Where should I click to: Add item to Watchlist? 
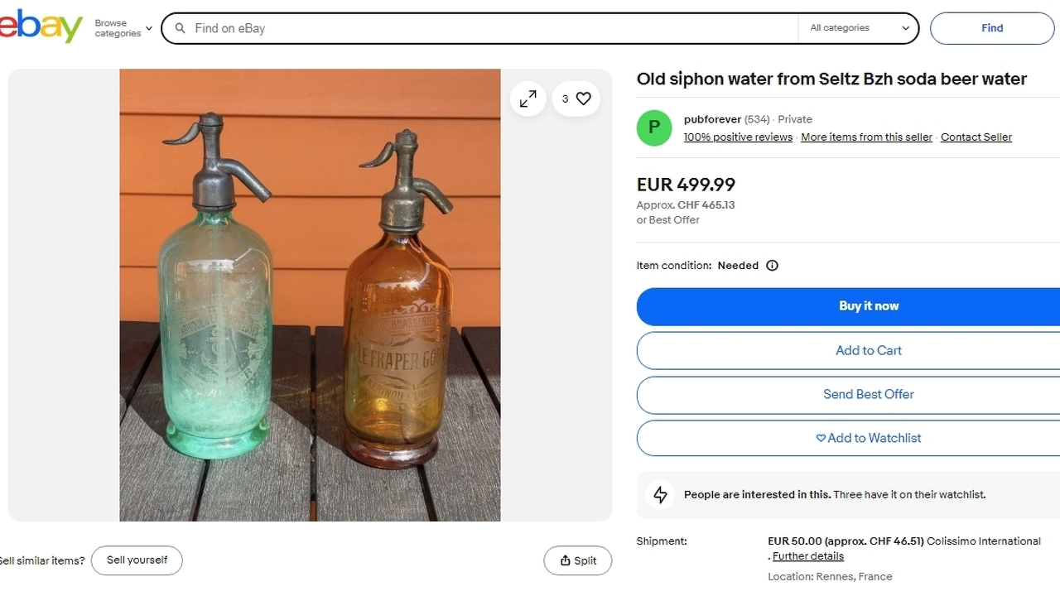[868, 438]
